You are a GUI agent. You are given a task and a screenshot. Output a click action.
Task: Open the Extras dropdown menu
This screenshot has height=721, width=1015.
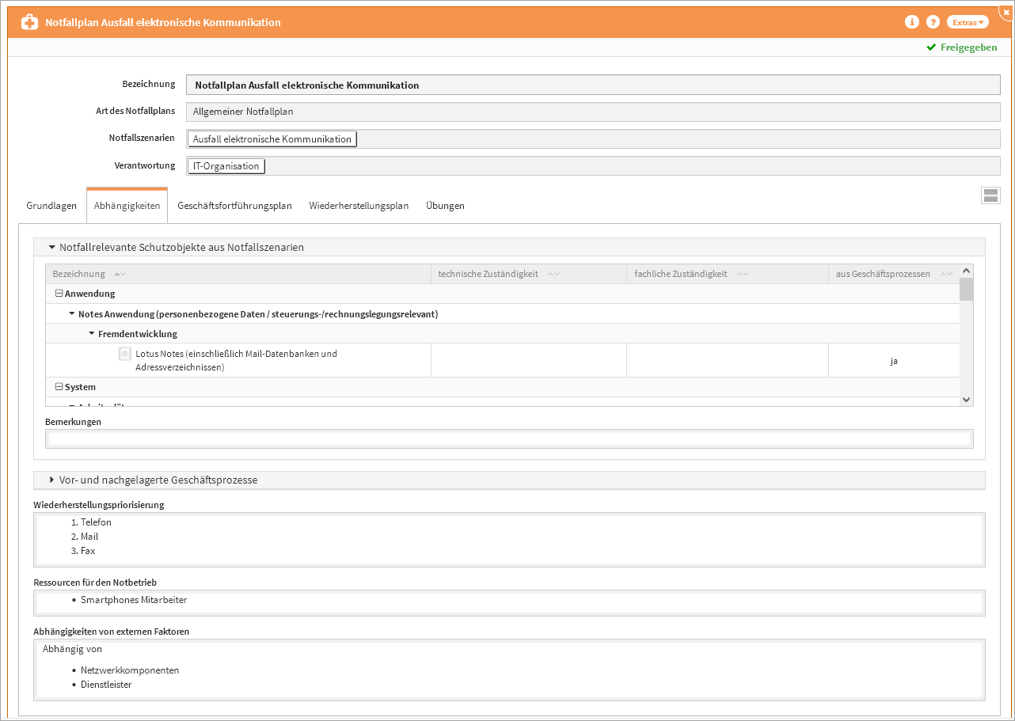pos(967,22)
